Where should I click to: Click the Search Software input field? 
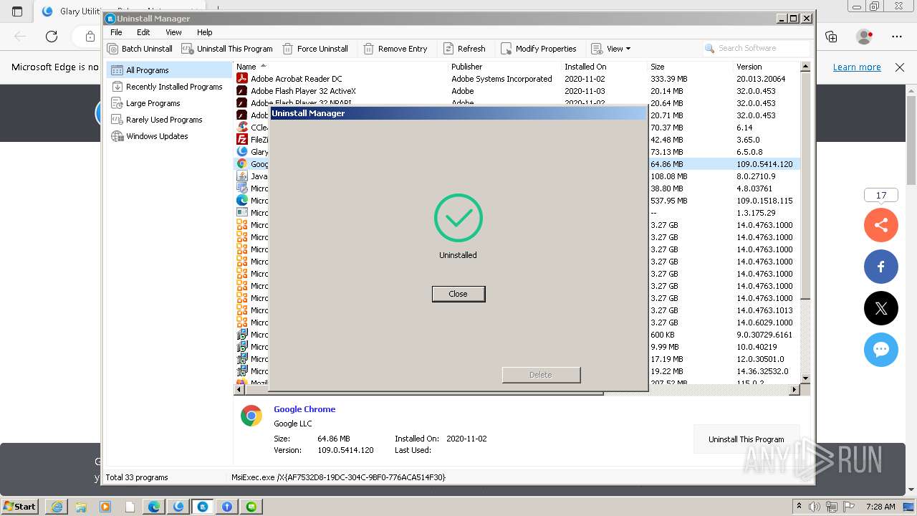(x=756, y=48)
